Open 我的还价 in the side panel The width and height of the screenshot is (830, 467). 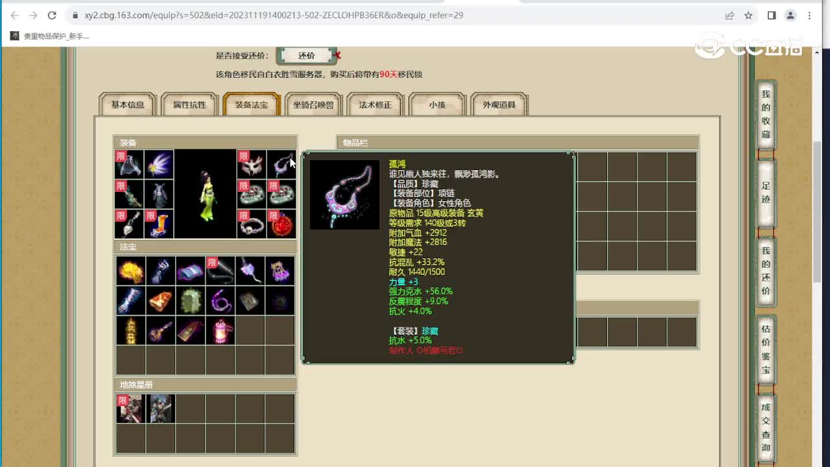pyautogui.click(x=766, y=271)
